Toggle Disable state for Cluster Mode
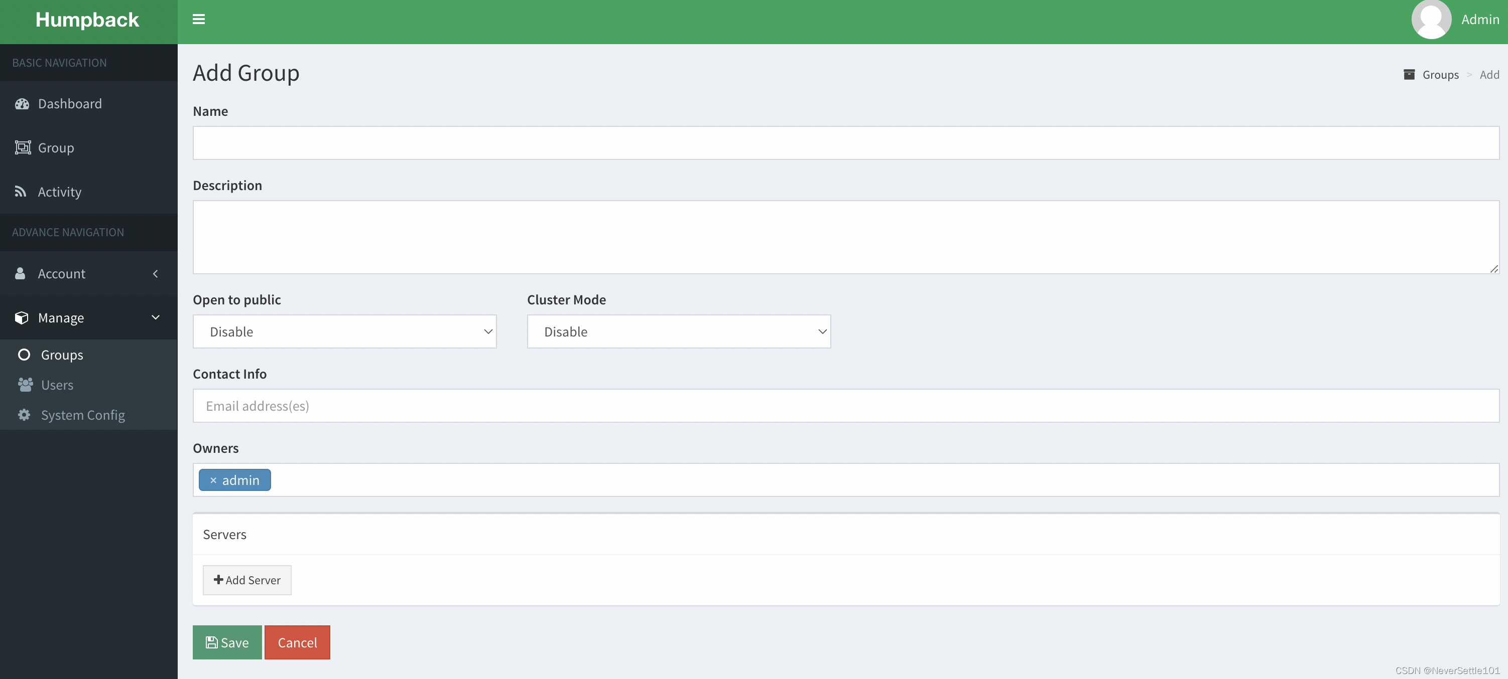 (678, 330)
